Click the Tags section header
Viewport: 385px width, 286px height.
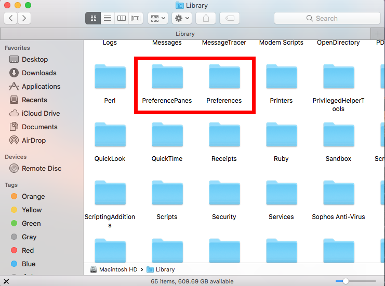[11, 185]
